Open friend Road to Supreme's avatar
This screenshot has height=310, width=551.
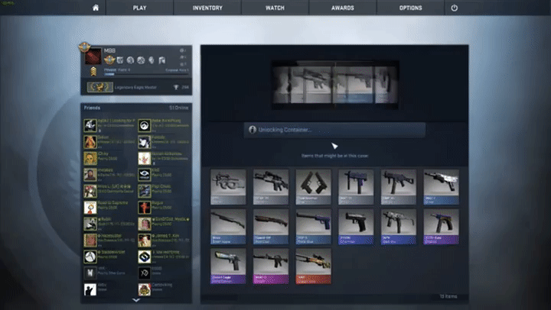click(x=90, y=207)
